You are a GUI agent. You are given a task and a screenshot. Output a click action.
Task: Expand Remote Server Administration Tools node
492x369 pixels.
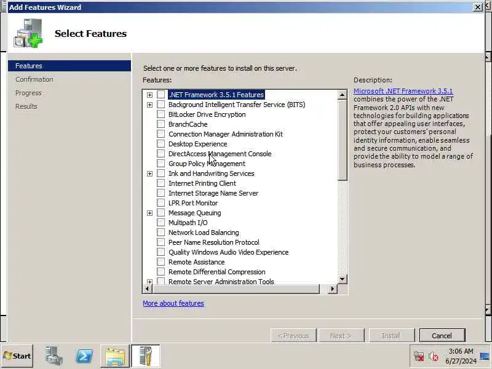[149, 282]
